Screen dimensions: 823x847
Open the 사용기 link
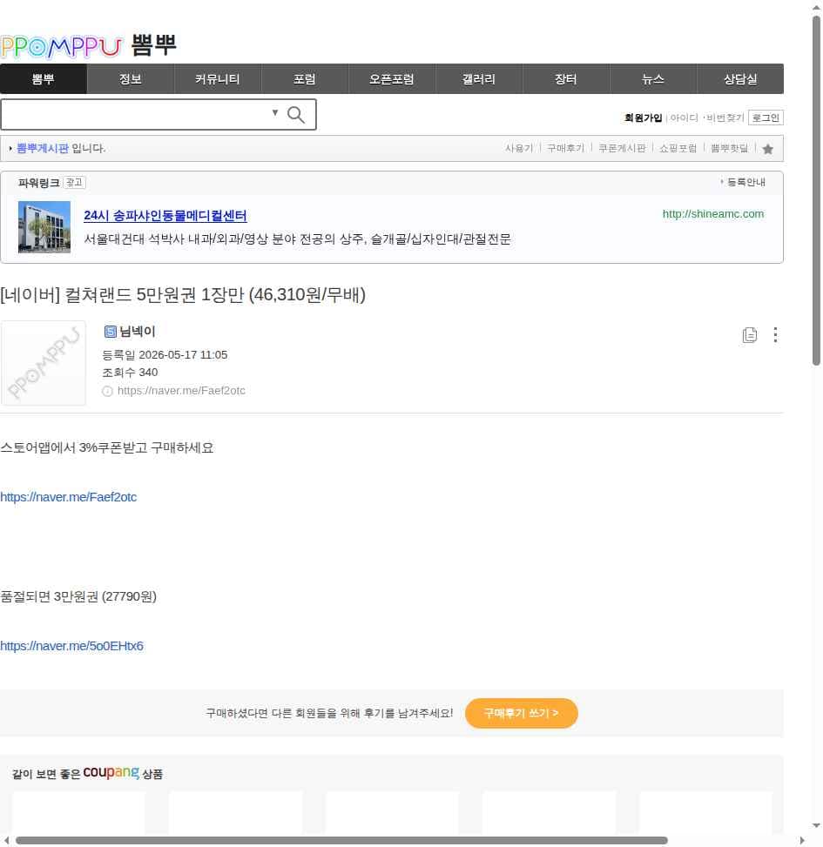coord(519,148)
